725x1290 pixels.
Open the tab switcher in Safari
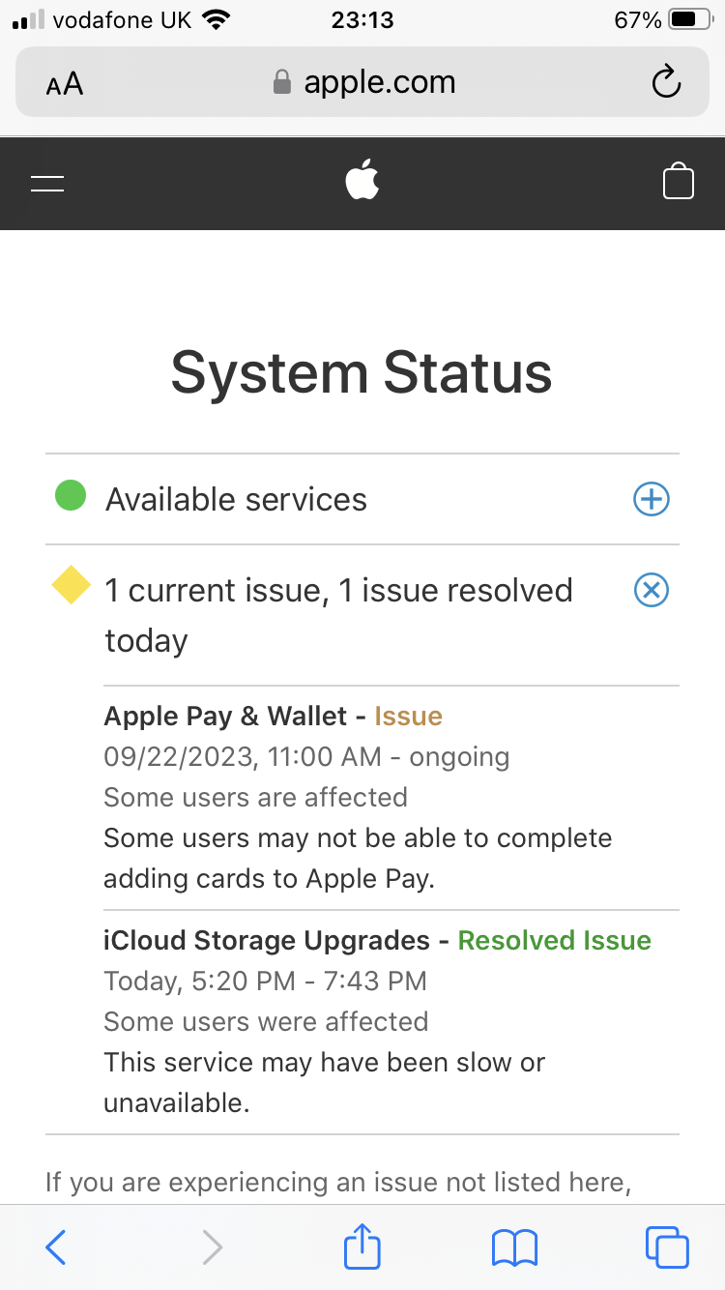coord(667,1247)
